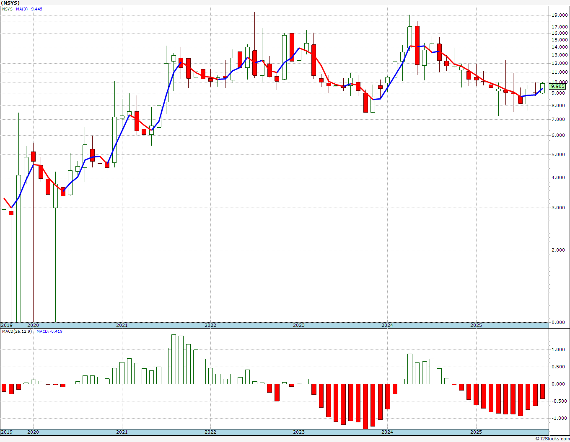Select "2020" on the price chart time axis
The image size is (570, 442).
pos(33,325)
